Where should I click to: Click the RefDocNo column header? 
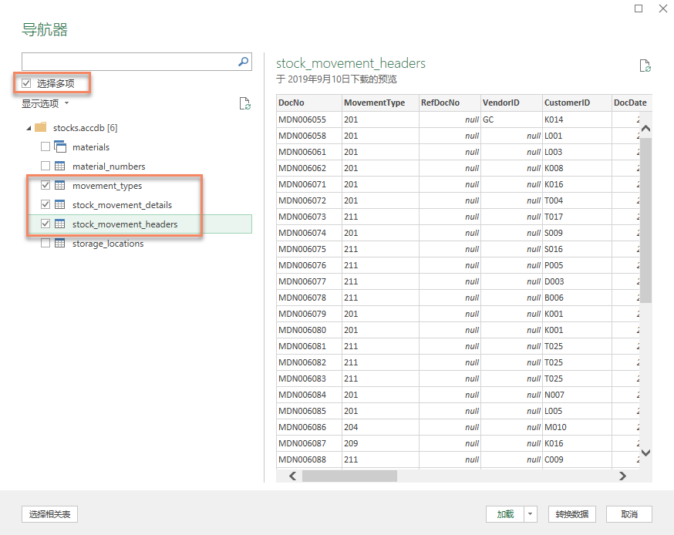click(x=450, y=103)
